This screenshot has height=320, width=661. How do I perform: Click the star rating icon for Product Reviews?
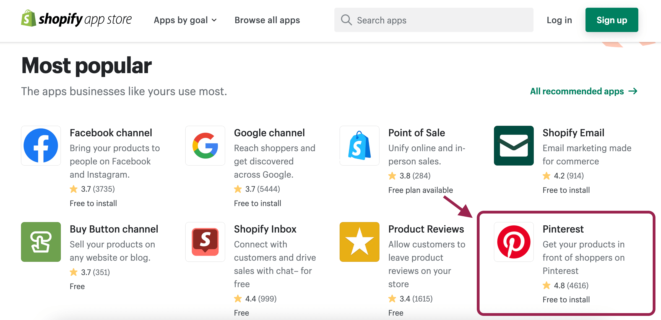click(392, 298)
